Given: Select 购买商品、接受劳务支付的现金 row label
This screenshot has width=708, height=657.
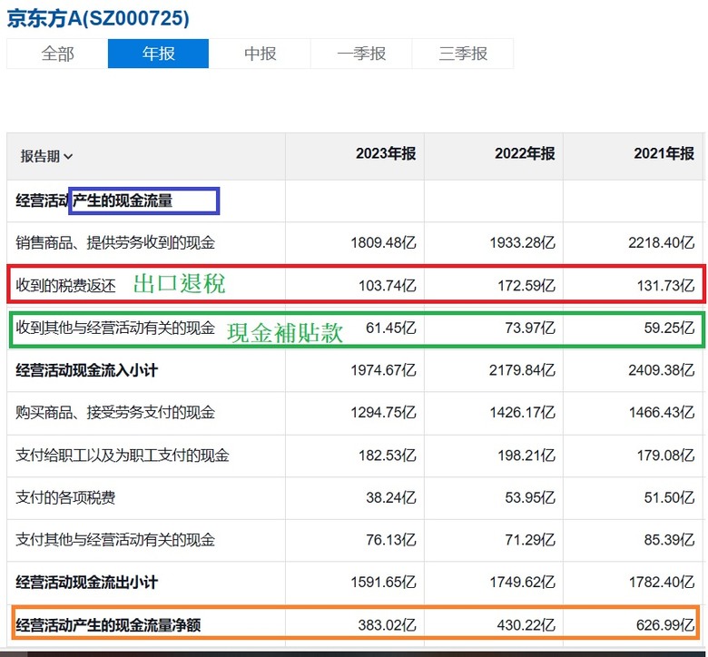Looking at the screenshot, I should click(115, 412).
